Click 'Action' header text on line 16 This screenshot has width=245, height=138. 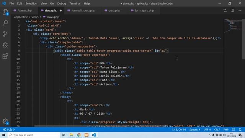(x=105, y=84)
